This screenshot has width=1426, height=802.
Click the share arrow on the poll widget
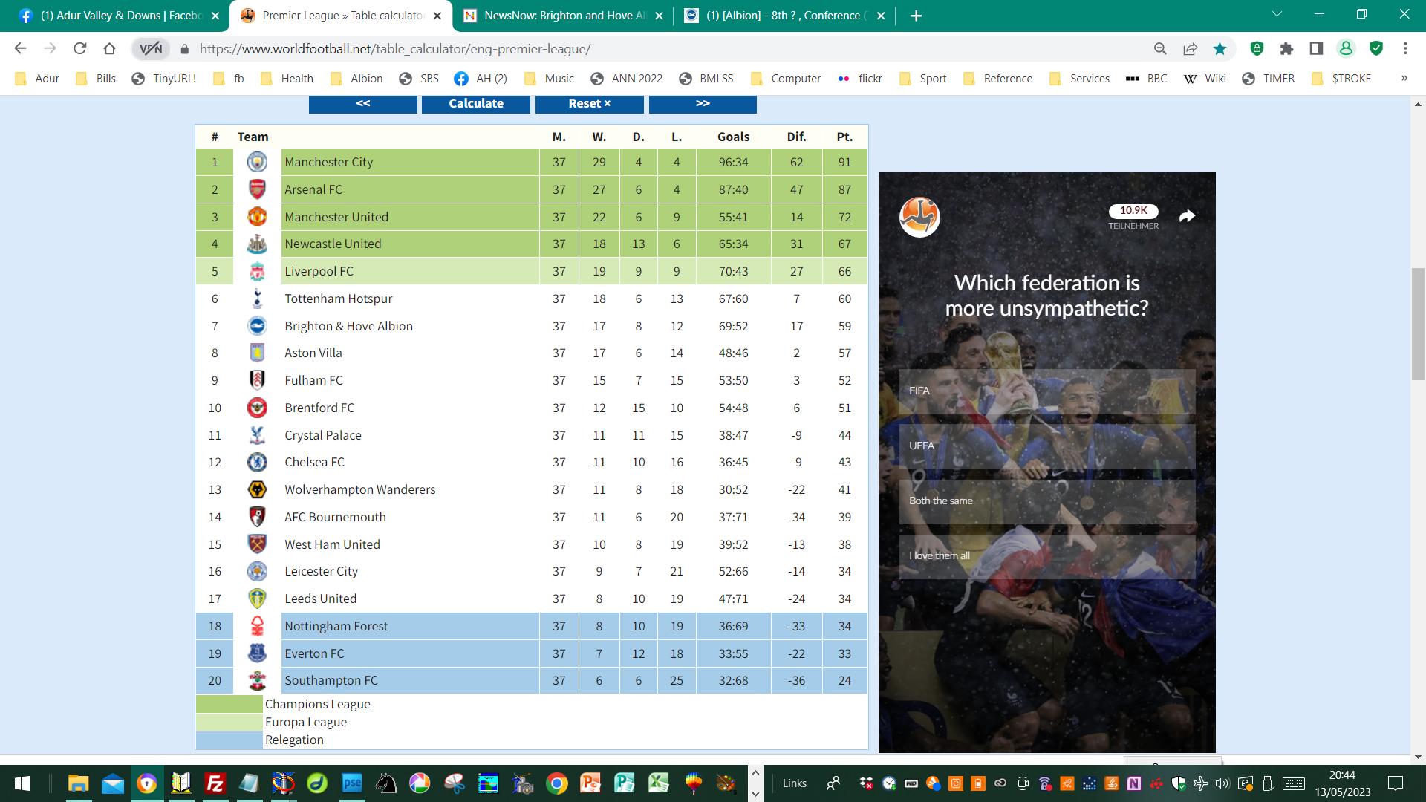click(x=1187, y=216)
